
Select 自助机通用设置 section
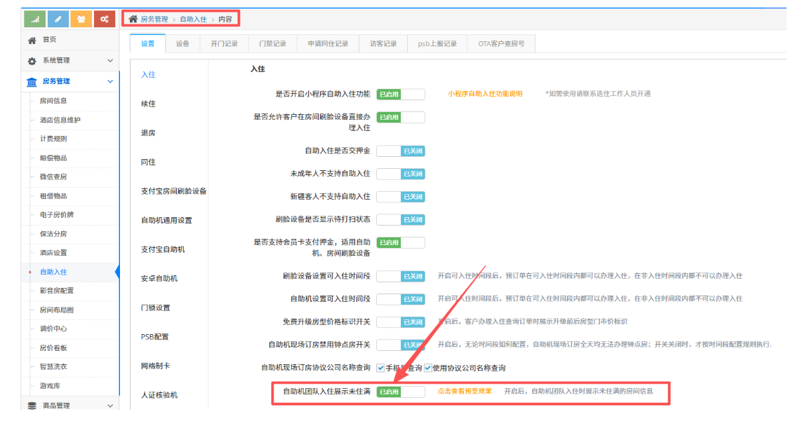coord(166,221)
